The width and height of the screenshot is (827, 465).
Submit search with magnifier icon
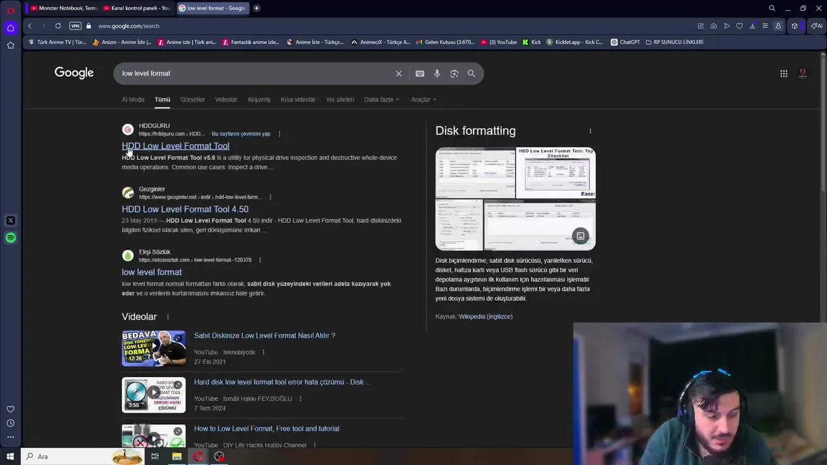coord(472,74)
